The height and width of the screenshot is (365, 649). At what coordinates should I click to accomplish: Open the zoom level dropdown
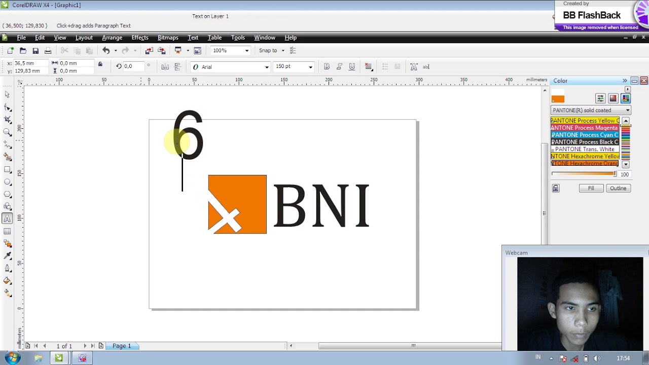coord(247,51)
